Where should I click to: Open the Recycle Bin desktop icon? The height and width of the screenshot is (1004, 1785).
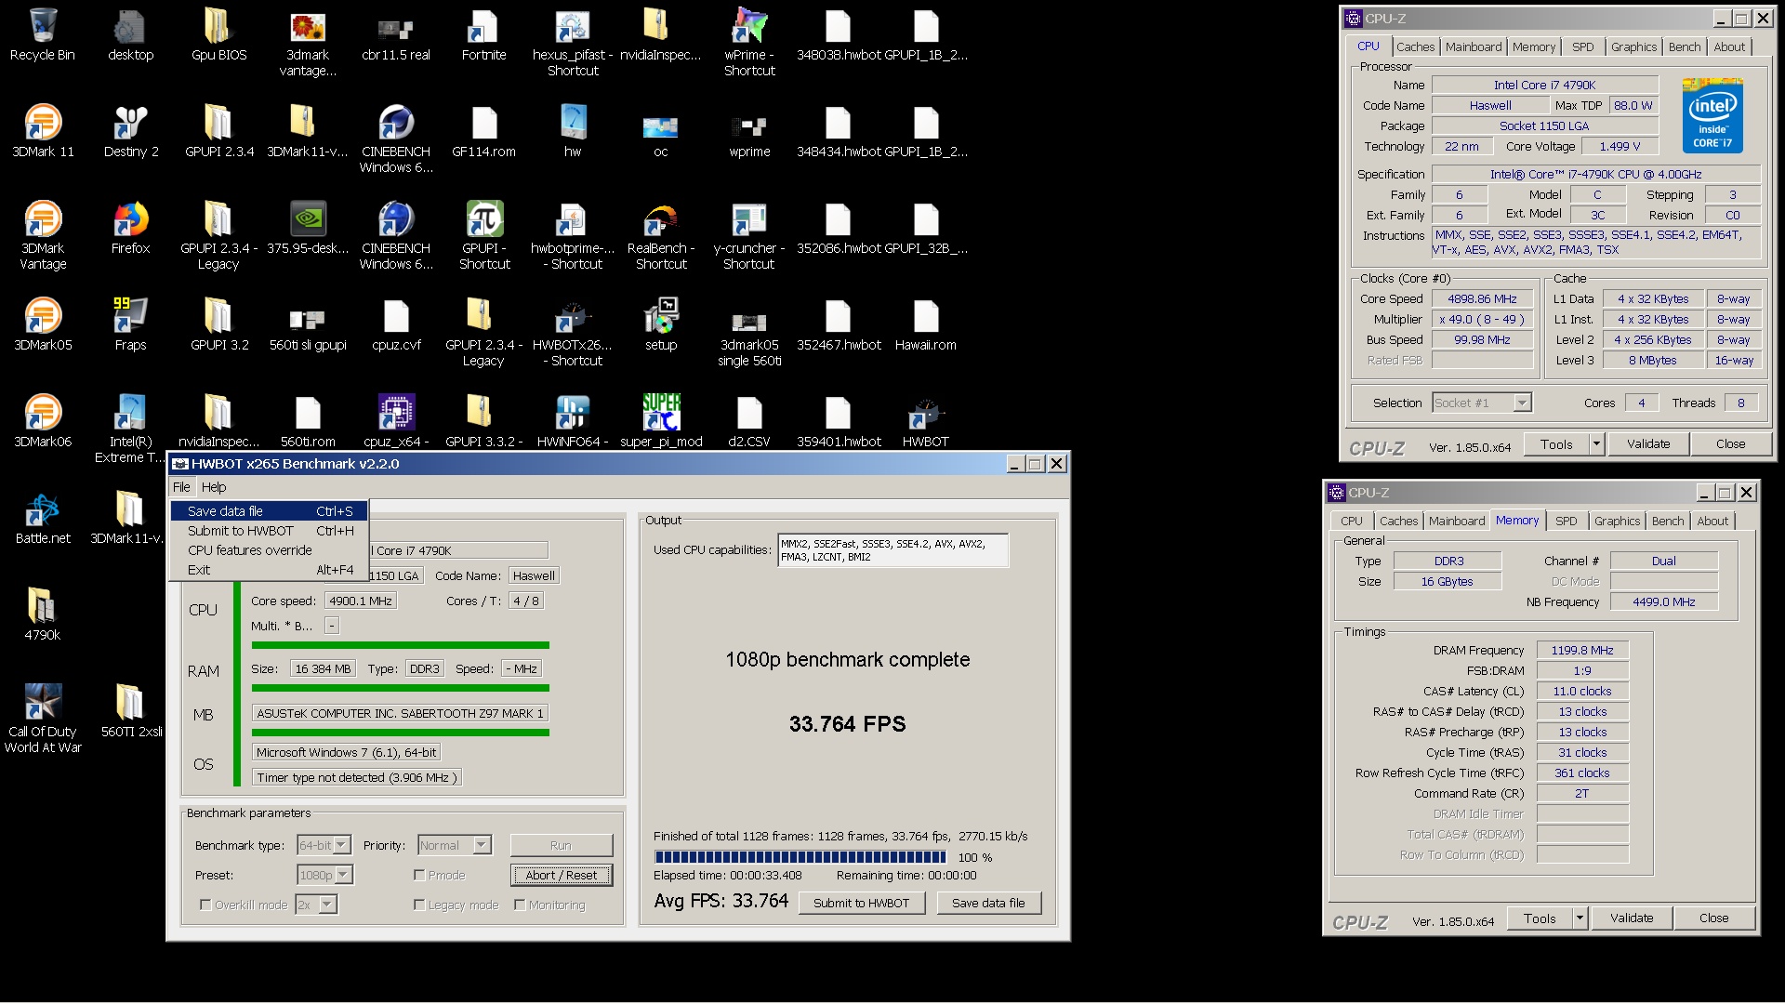pyautogui.click(x=42, y=35)
